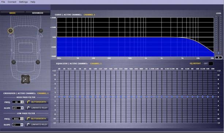Click the 63 Hz equalizer slider handle
The width and height of the screenshot is (224, 133).
(85, 97)
